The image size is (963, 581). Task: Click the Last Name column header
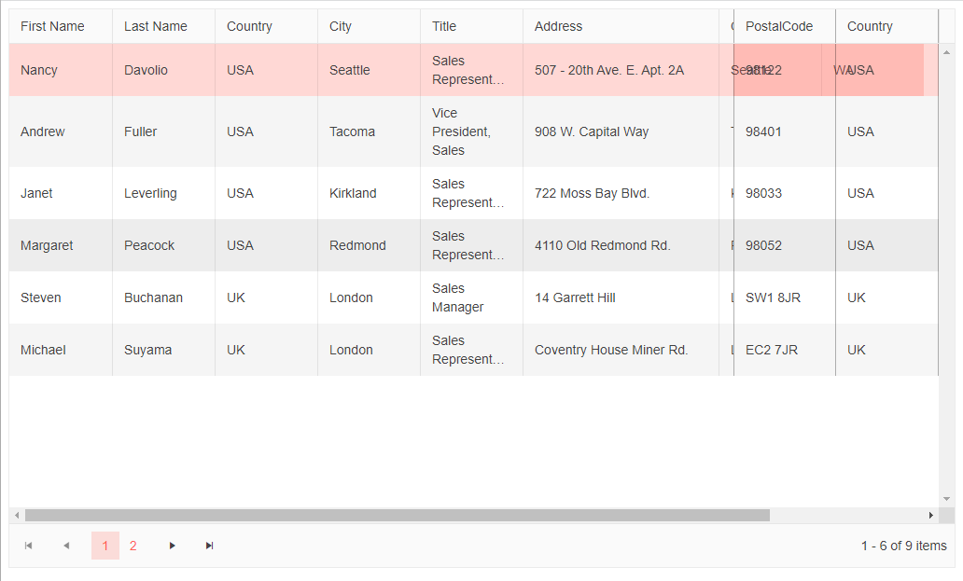pyautogui.click(x=156, y=26)
